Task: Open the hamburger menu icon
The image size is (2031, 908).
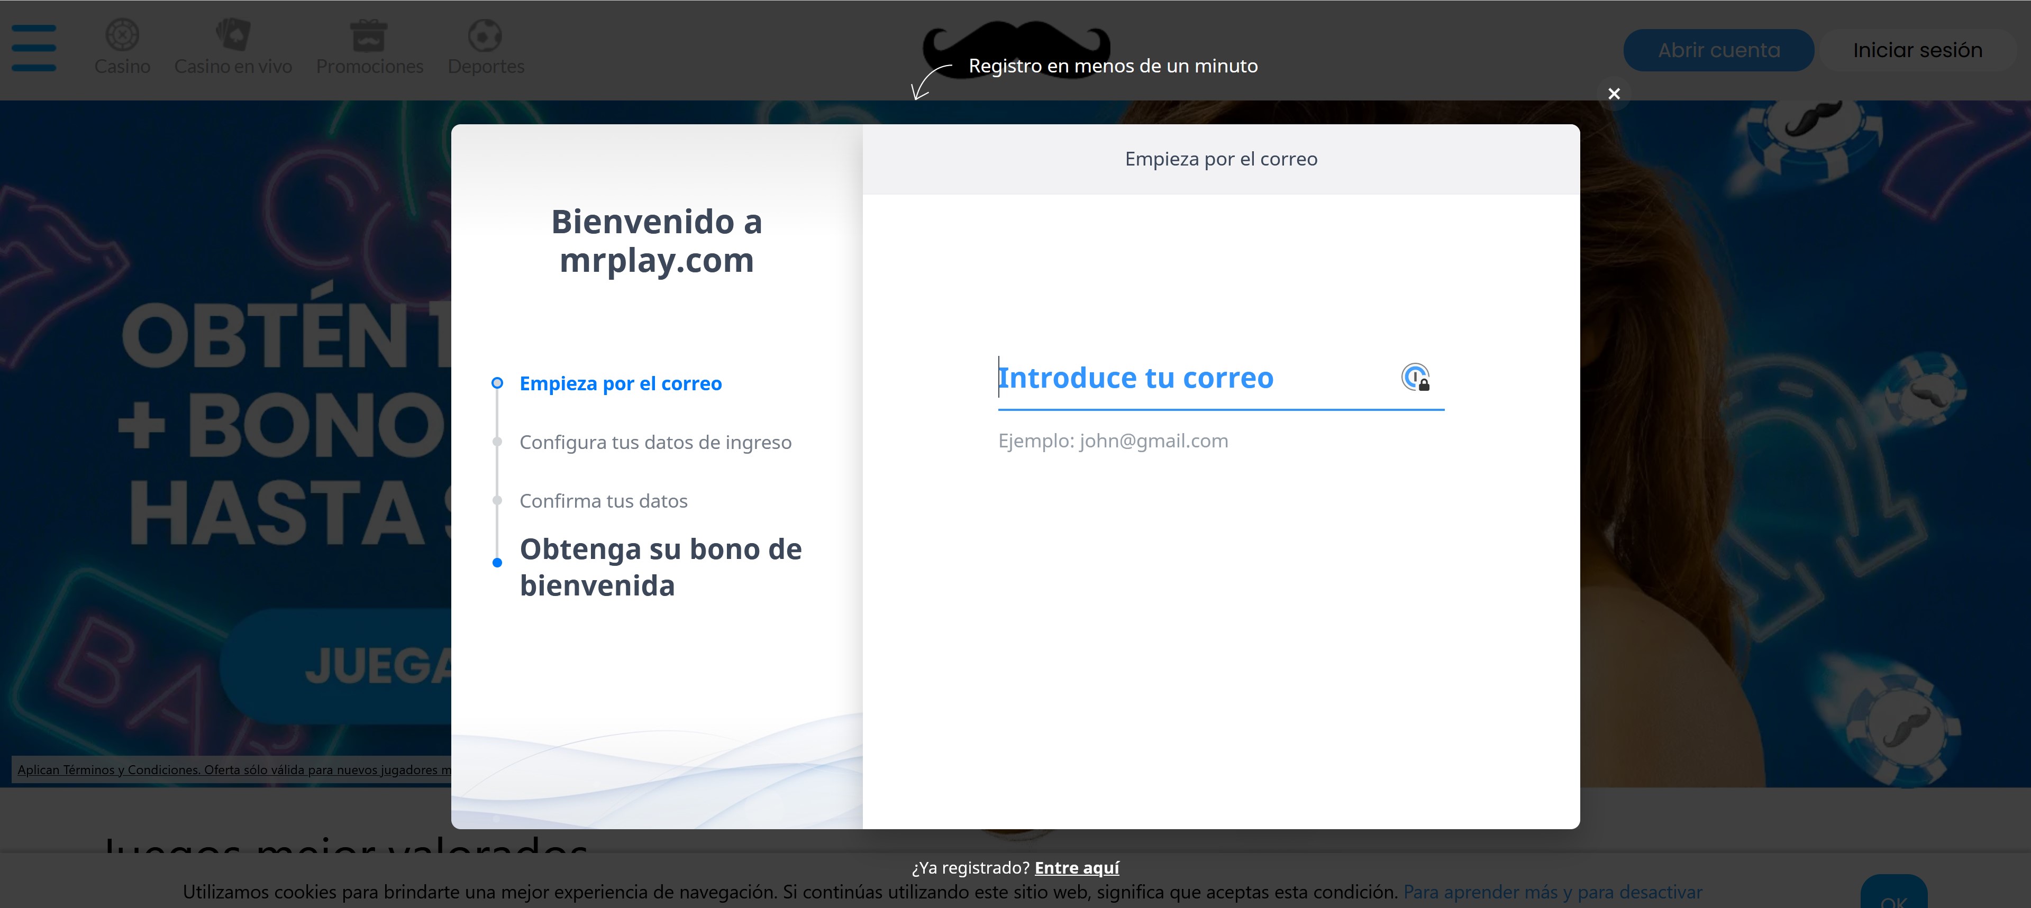Action: click(34, 47)
